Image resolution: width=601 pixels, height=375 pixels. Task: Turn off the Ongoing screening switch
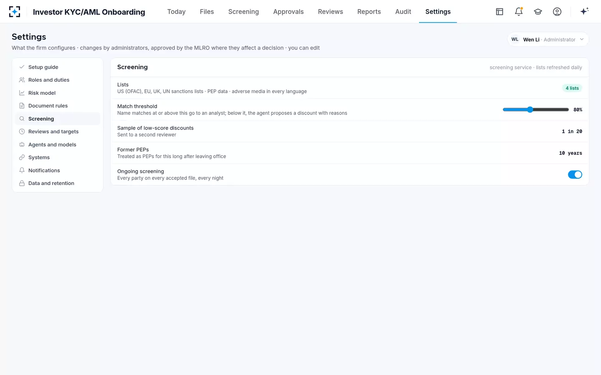575,175
